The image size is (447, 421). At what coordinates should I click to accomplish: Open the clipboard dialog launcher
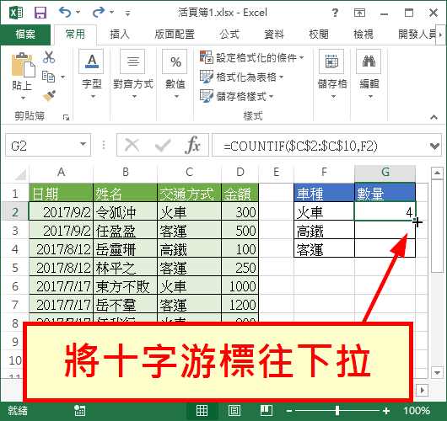coord(66,117)
